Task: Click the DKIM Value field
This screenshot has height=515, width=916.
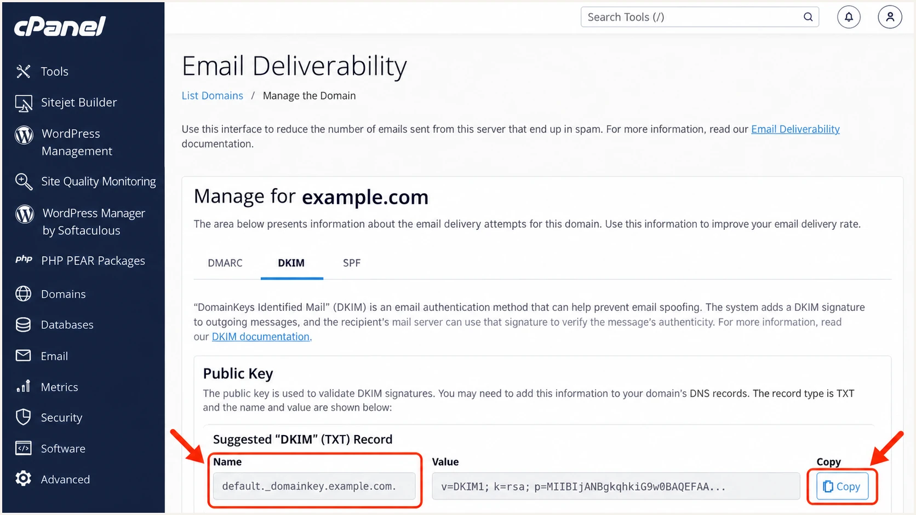Action: [616, 486]
